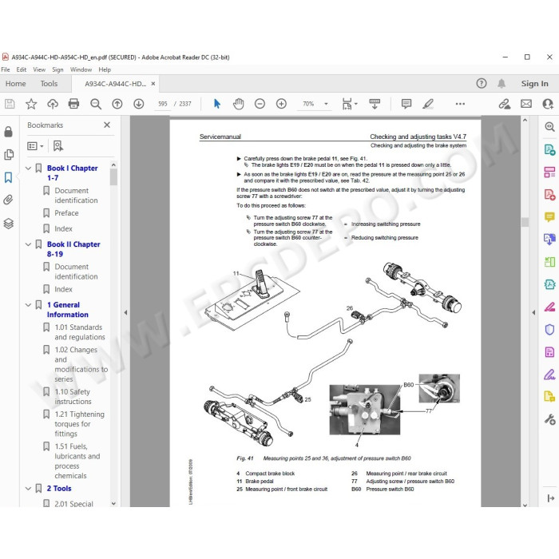Collapse Book II Chapter 8-19 bookmark
Screen dimensions: 559x559
pos(28,244)
